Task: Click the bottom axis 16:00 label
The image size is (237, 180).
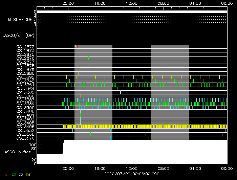Action: 100,168
